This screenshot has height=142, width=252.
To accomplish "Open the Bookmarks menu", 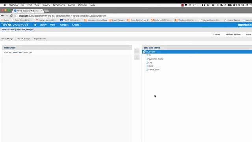I will (x=59, y=5).
